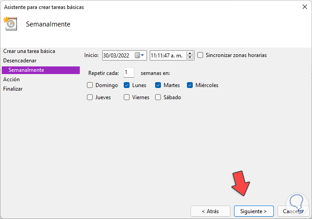312x219 pixels.
Task: Decrease start time with down arrow
Action: click(190, 57)
